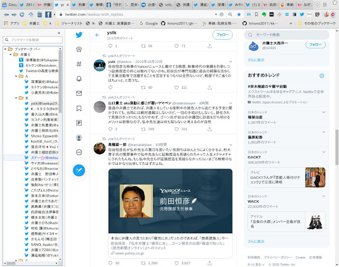The image size is (339, 267).
Task: Open the dropdown chevron on 山口貴士 tweet
Action: 230,103
